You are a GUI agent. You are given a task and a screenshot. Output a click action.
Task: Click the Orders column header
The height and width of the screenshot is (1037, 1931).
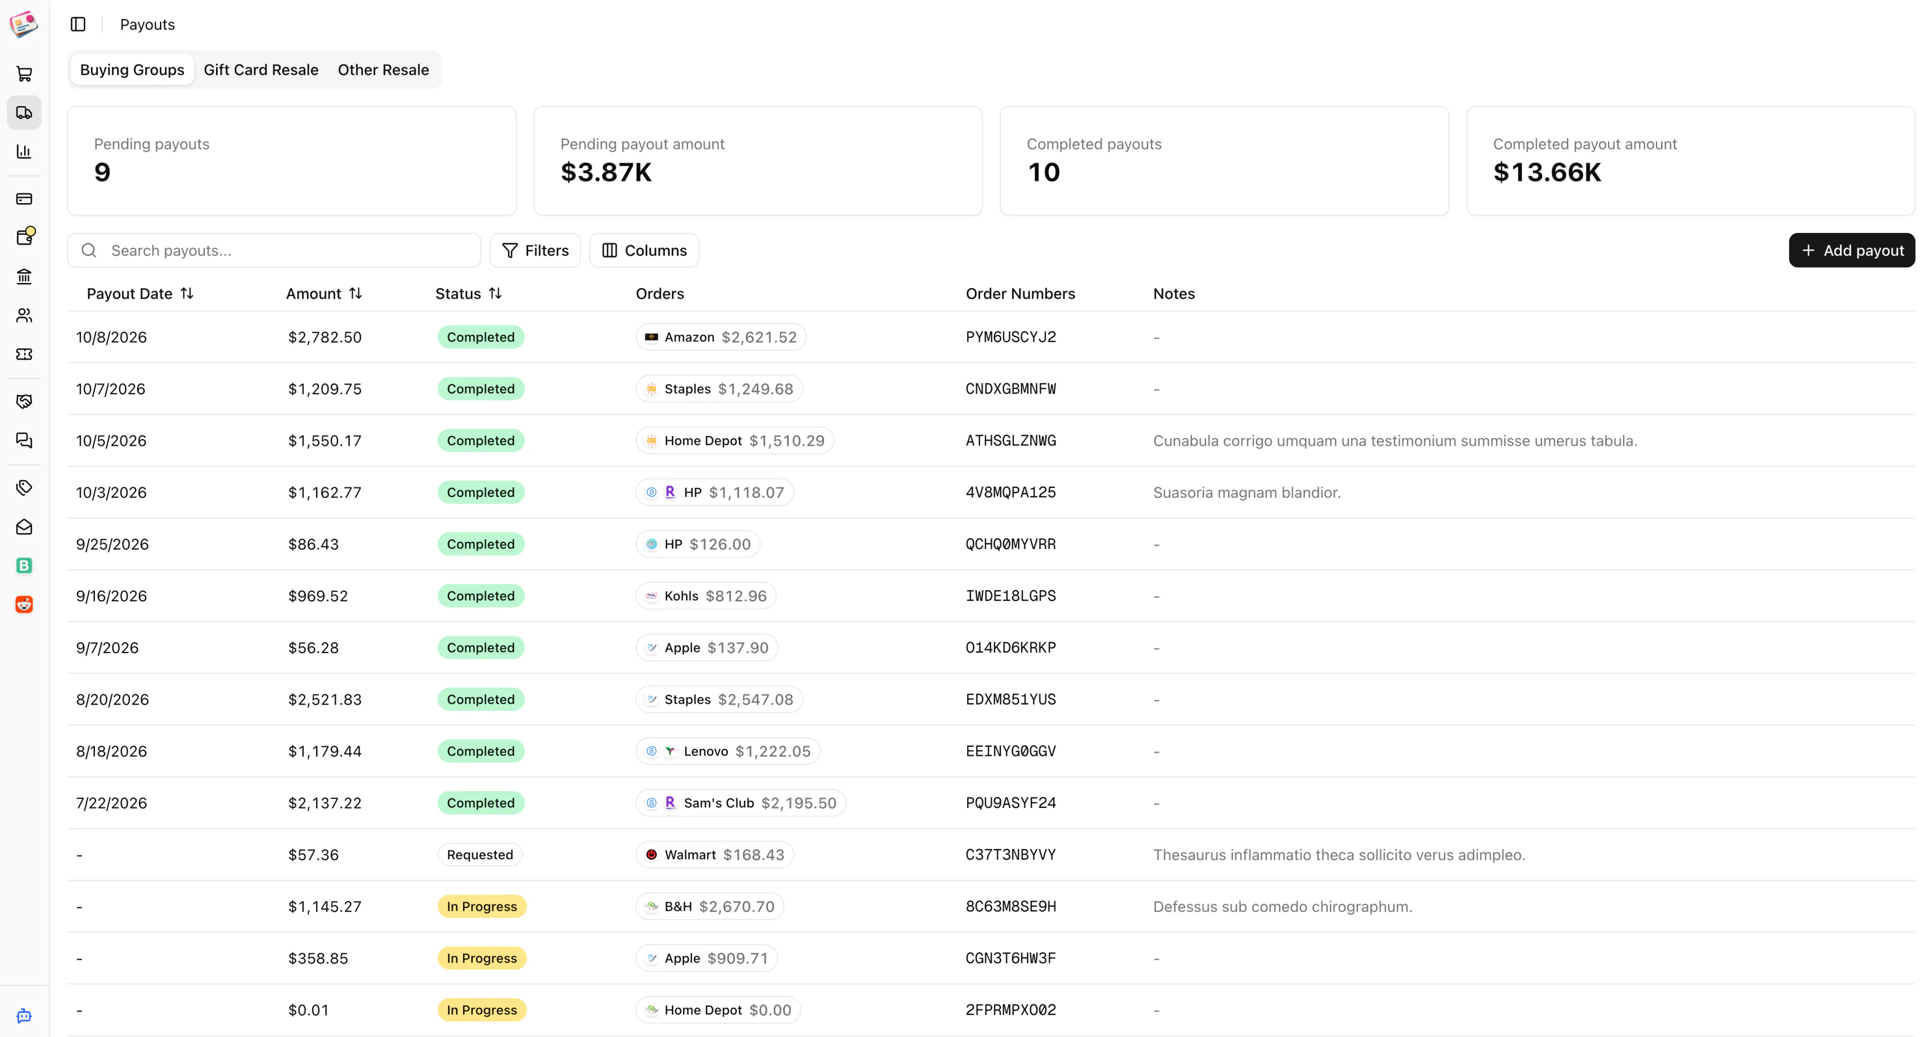[660, 293]
